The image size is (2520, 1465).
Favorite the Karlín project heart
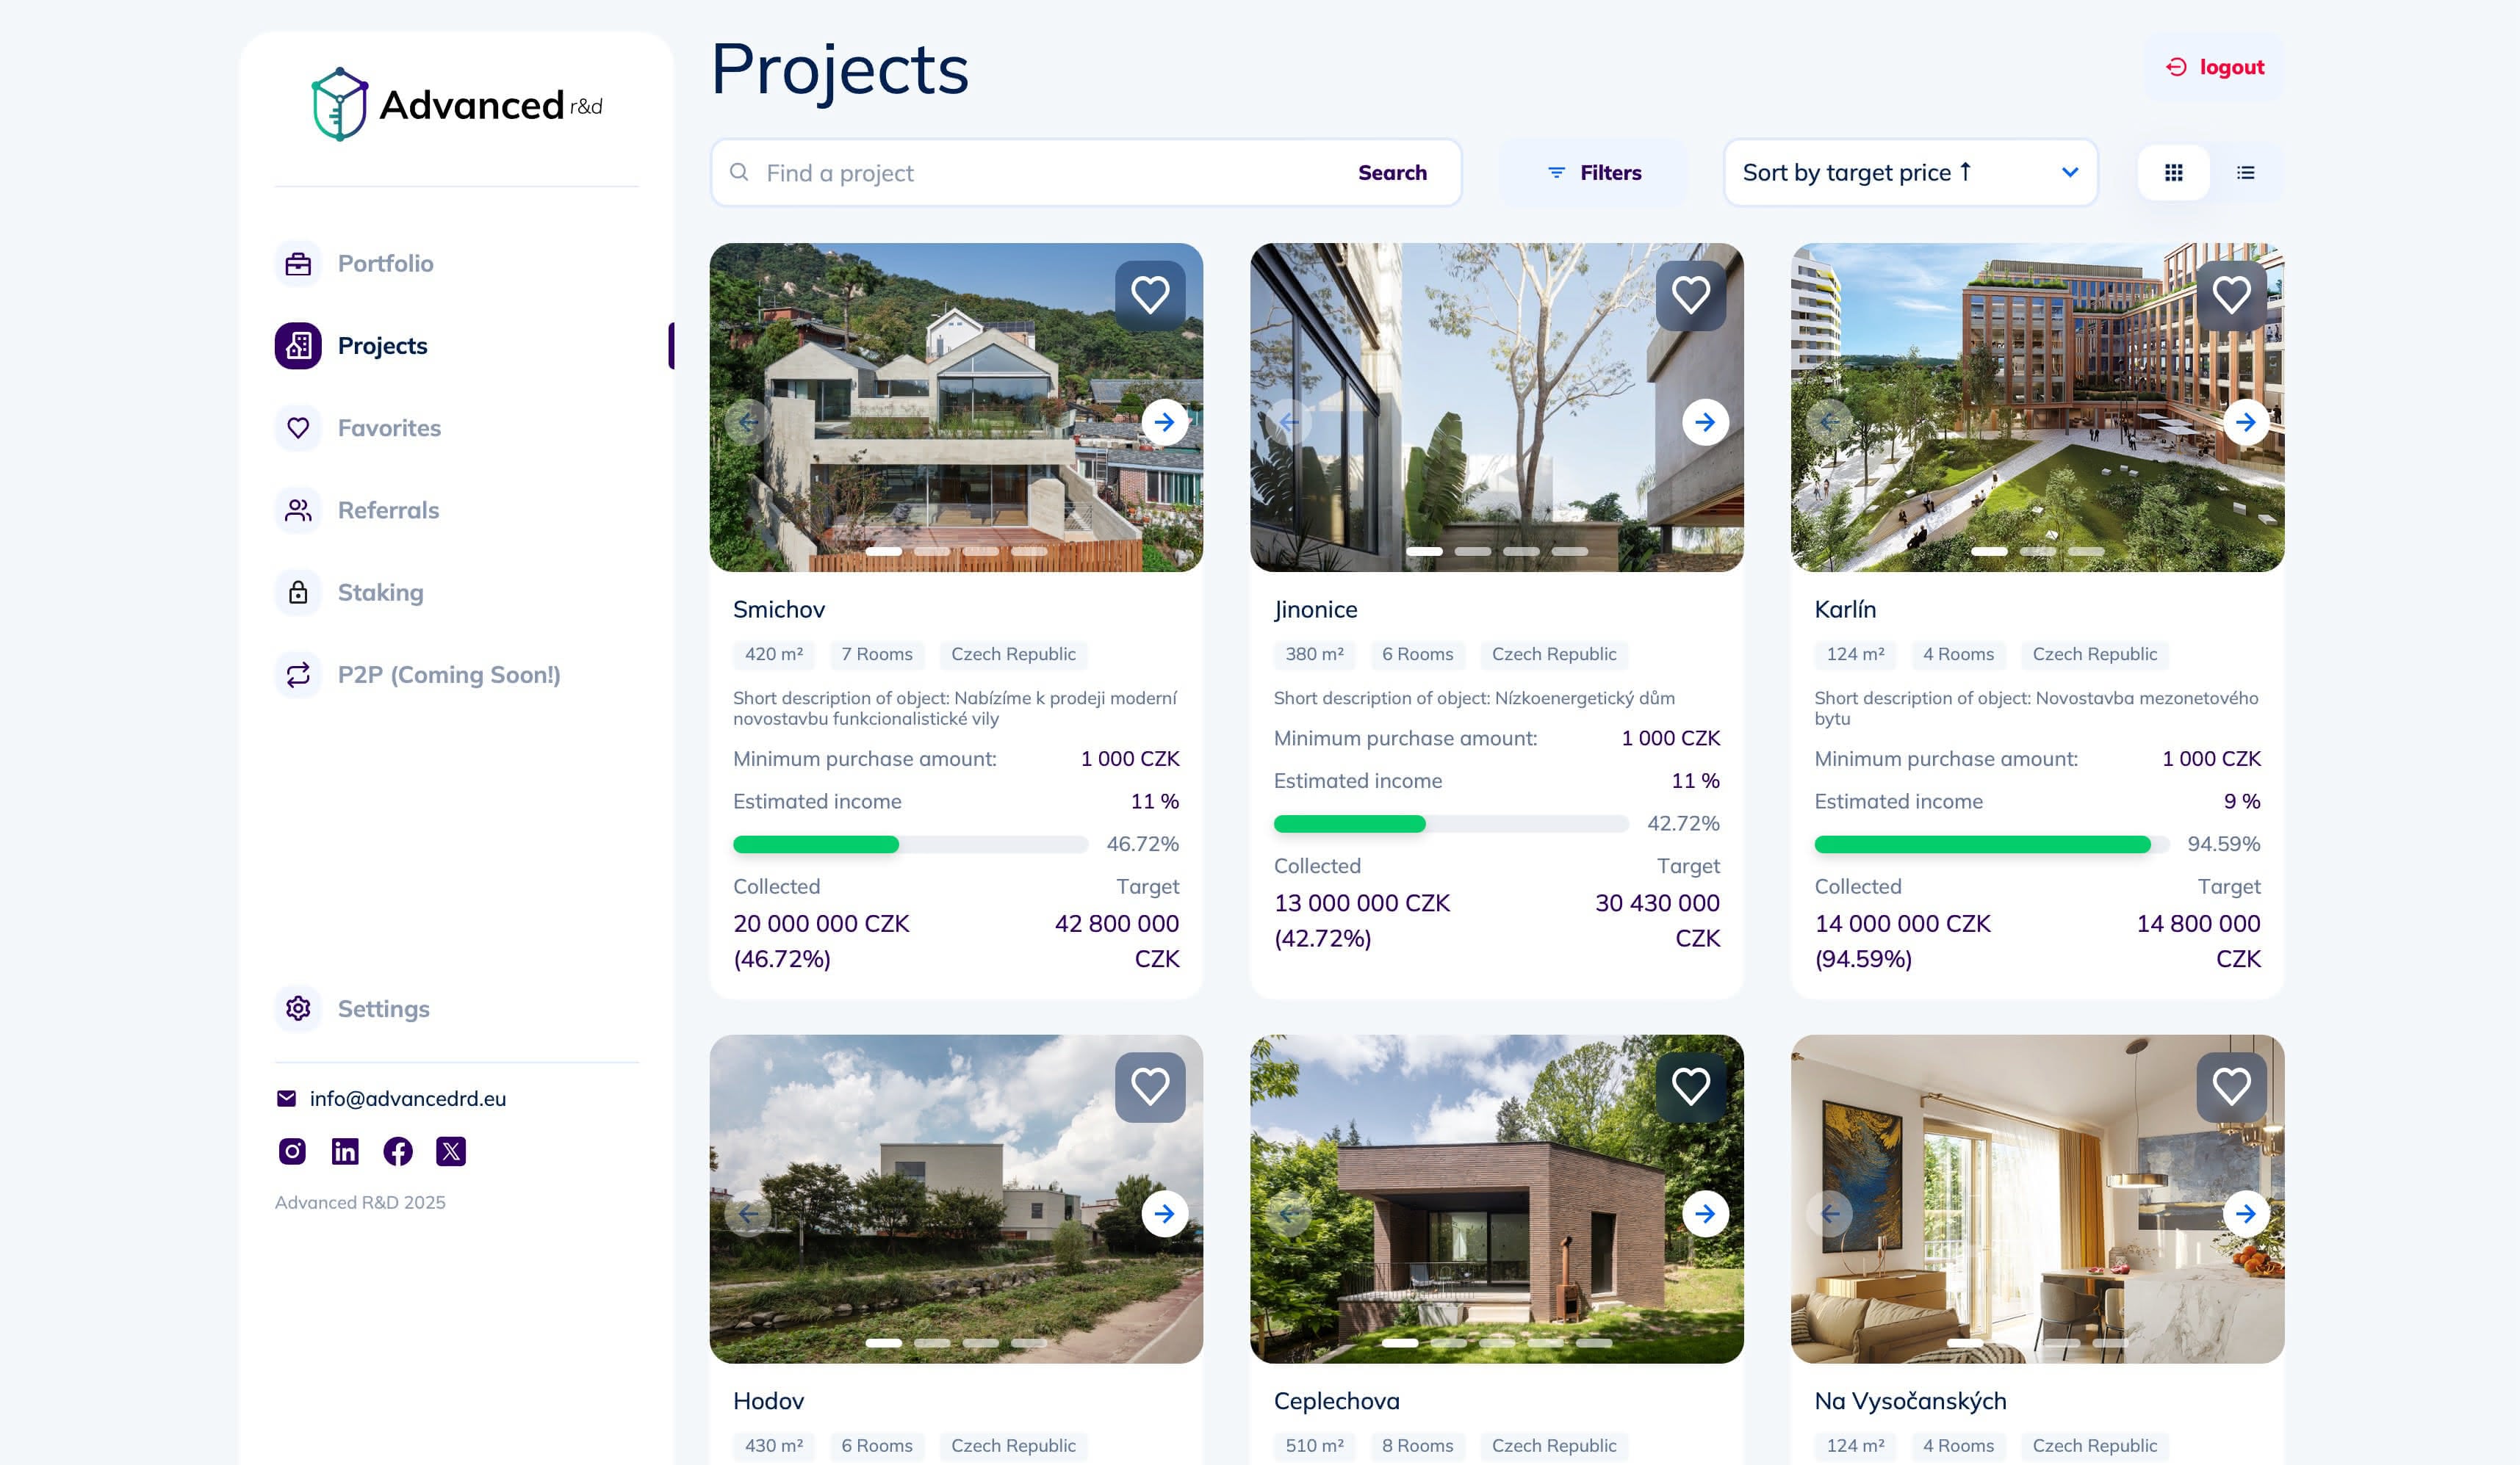[x=2232, y=294]
